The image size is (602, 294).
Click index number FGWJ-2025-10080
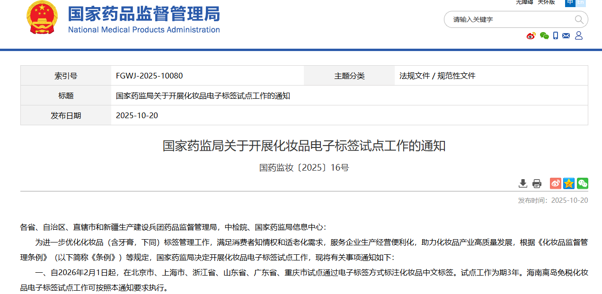(x=149, y=76)
